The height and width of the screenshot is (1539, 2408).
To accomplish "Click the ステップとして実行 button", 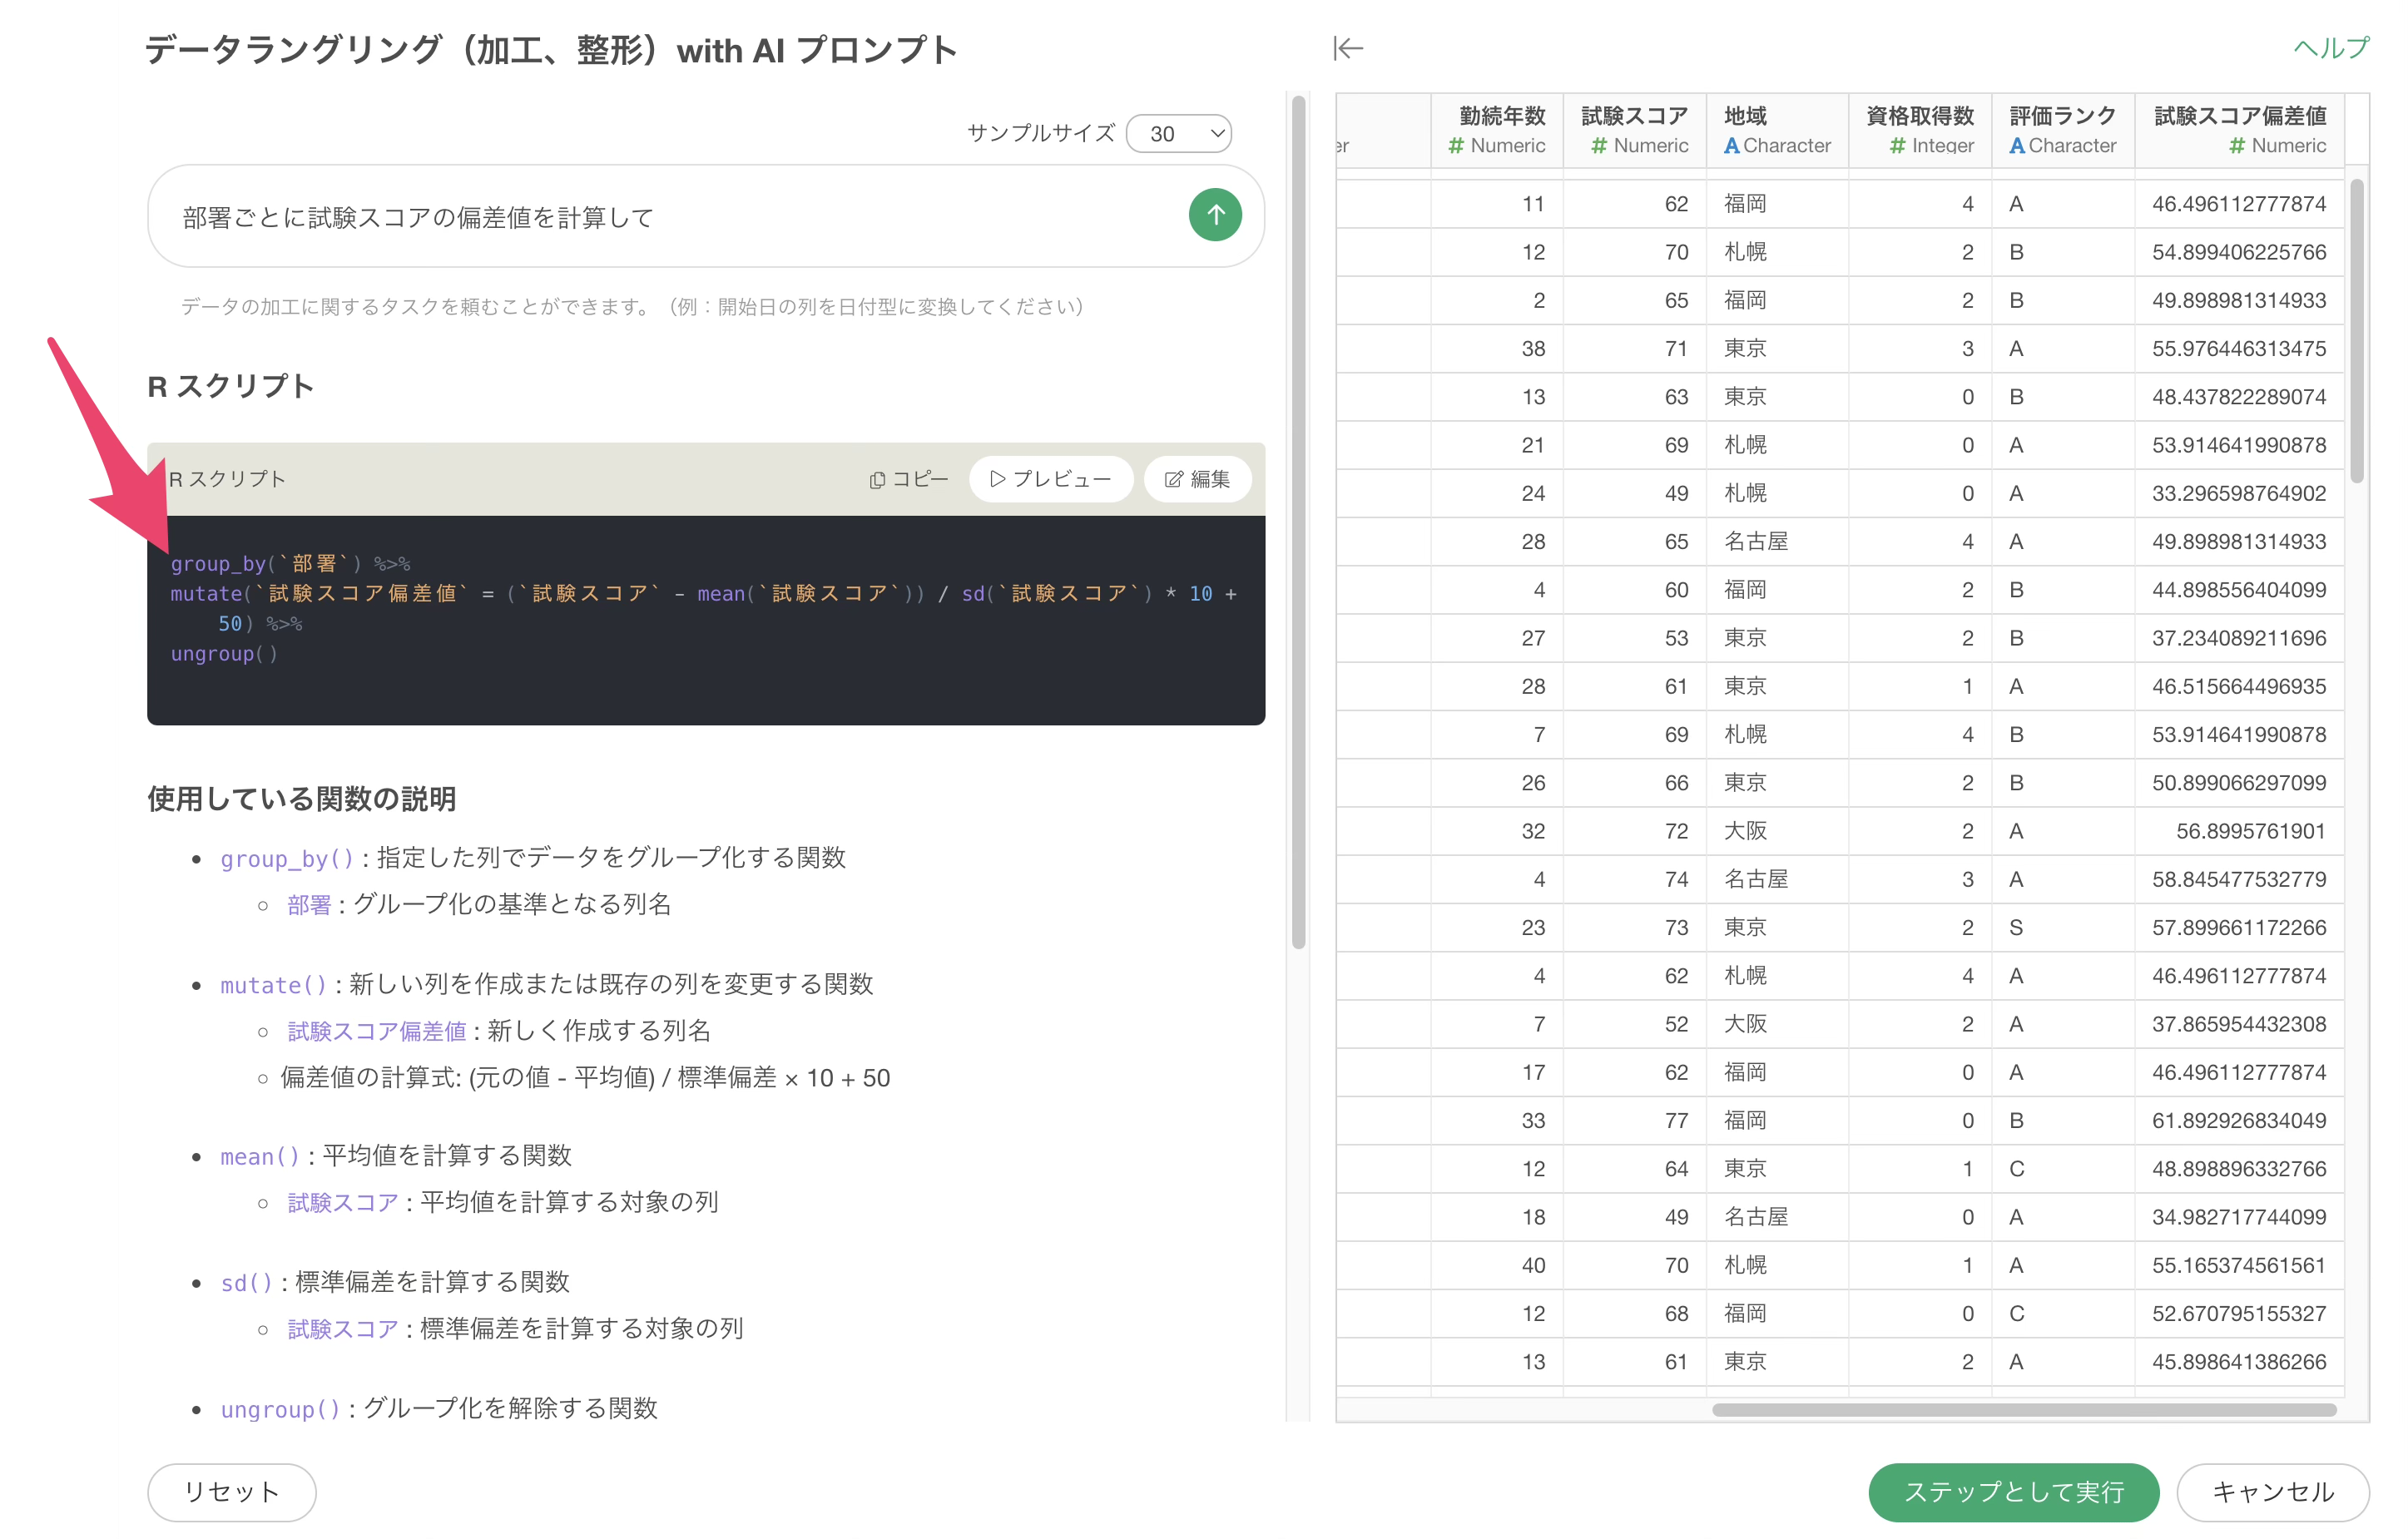I will 2013,1492.
